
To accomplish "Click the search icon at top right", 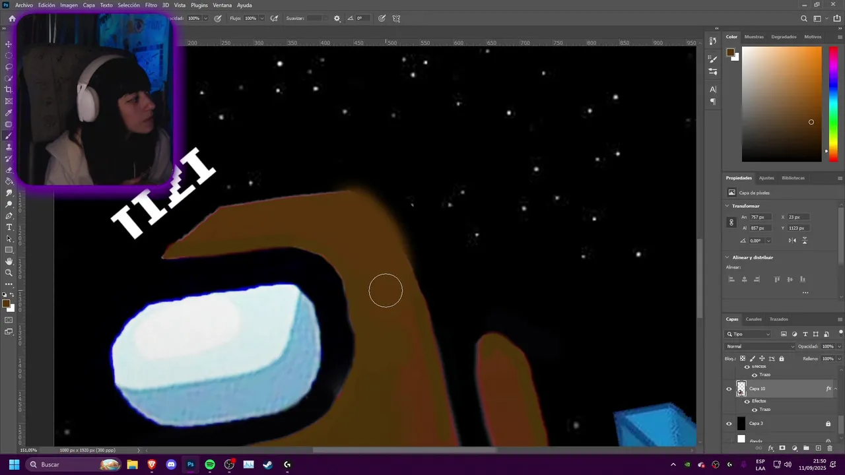I will click(803, 18).
